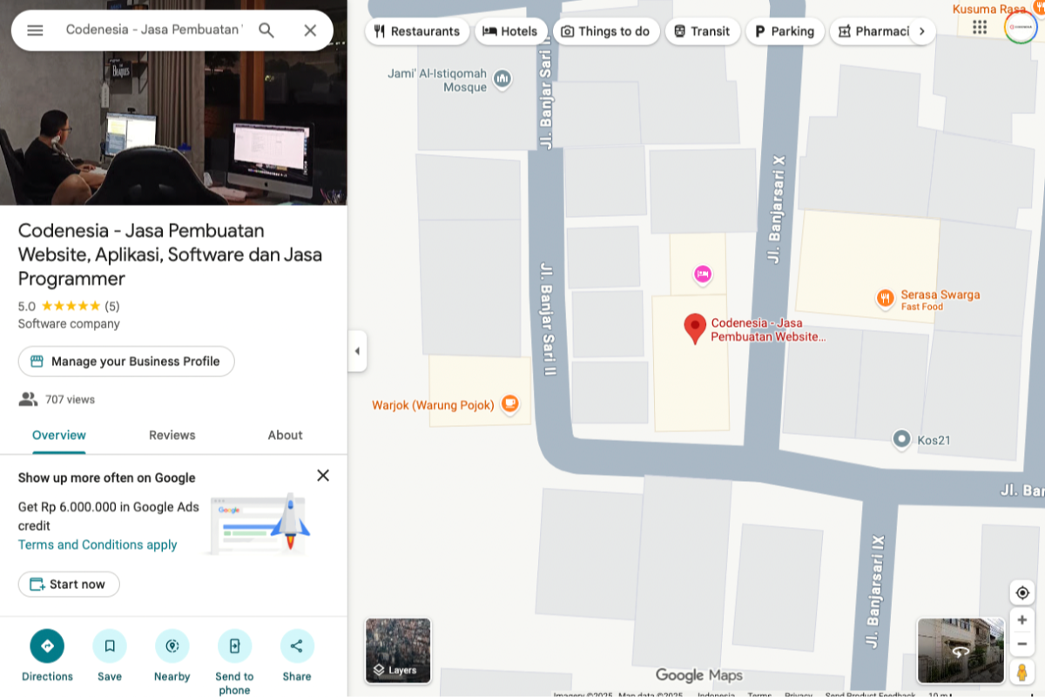
Task: Click the Jl. Banjarsari X street label
Action: click(x=777, y=211)
